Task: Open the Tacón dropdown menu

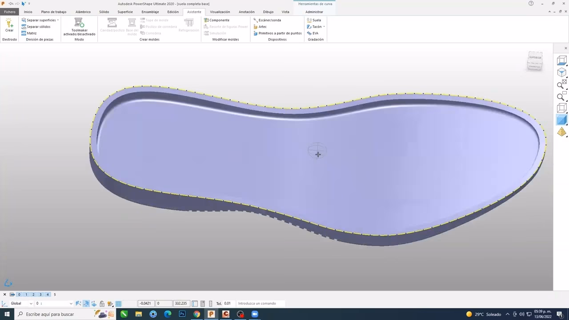Action: tap(324, 27)
